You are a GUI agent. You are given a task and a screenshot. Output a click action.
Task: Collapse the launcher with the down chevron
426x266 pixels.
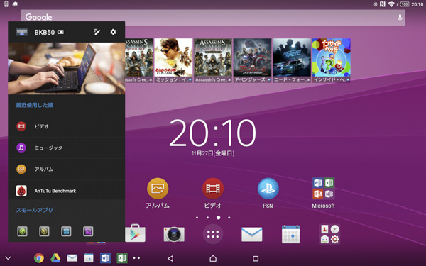[x=8, y=258]
